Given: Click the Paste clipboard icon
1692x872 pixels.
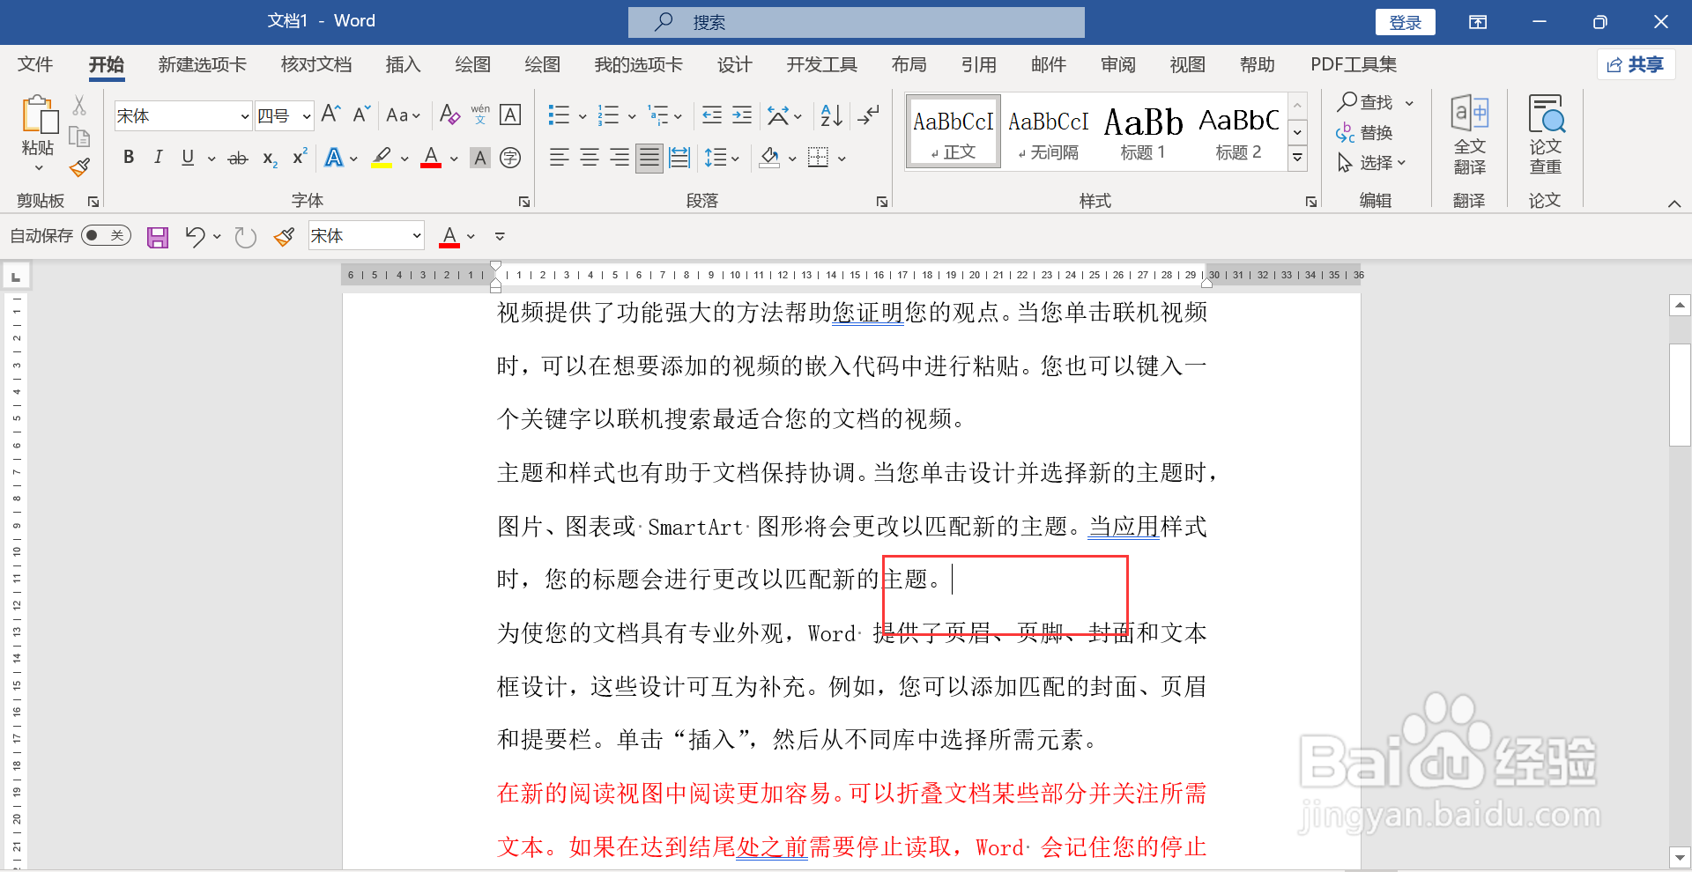Looking at the screenshot, I should pos(39,115).
